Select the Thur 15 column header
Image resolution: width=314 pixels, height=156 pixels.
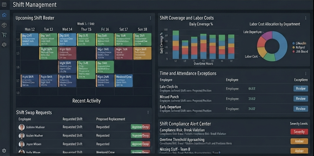point(86,30)
